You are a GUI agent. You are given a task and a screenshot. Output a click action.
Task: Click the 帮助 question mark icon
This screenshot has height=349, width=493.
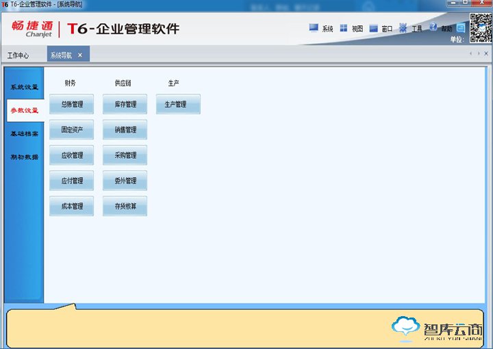pos(433,27)
